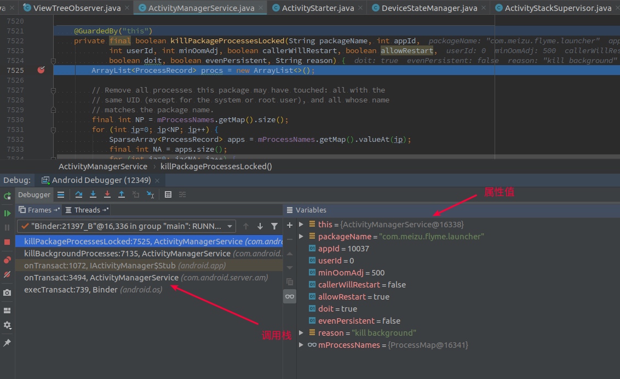Click killPackageProcessesLocked() breadcrumb
This screenshot has width=620, height=379.
[216, 166]
